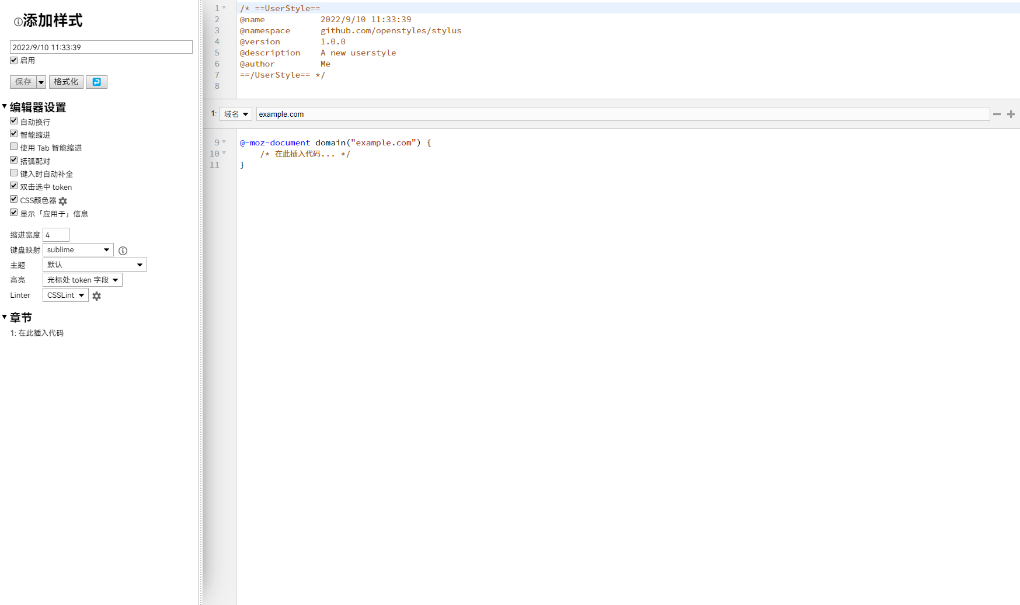Open 高亮 光标处 token 字段 dropdown
This screenshot has width=1020, height=605.
82,280
